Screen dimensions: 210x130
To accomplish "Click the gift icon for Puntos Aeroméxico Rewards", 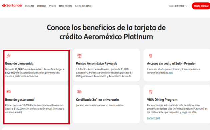I will [79, 56].
